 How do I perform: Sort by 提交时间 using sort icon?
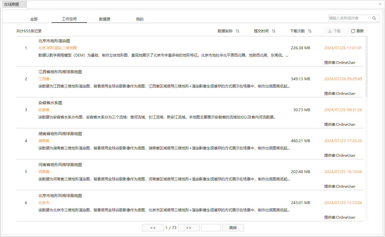tap(273, 31)
